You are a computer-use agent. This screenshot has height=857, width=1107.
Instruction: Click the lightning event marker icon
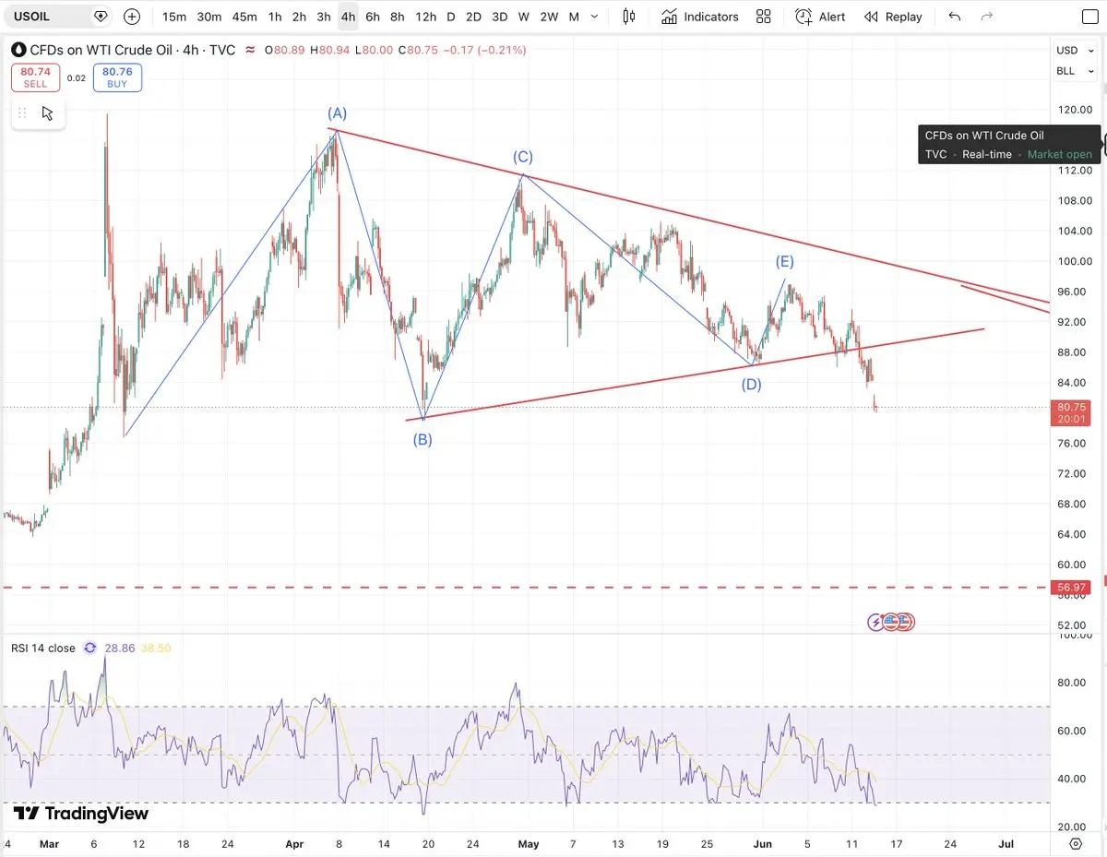(875, 623)
